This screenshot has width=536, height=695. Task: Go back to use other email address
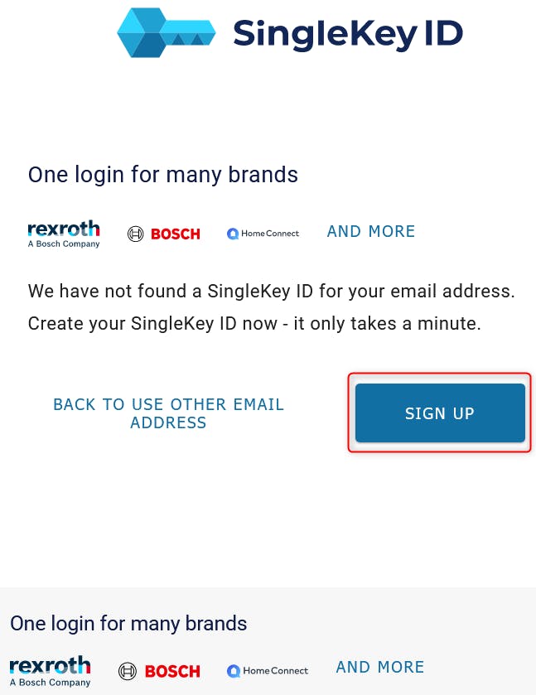pyautogui.click(x=168, y=413)
